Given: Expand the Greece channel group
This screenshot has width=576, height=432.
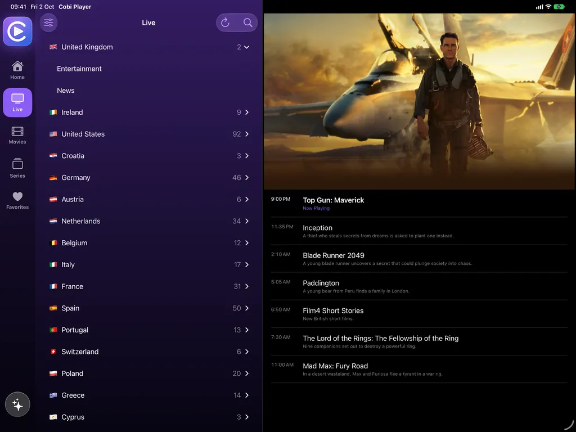Looking at the screenshot, I should 148,395.
